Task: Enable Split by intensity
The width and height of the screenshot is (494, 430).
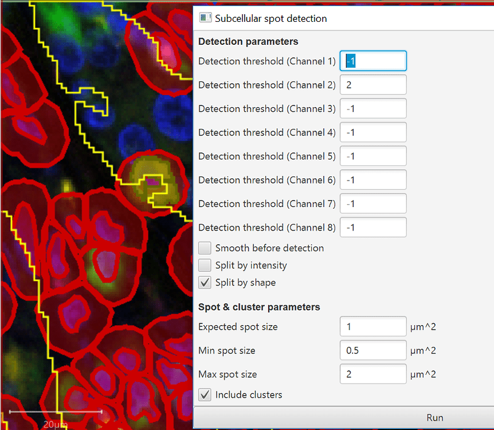Action: tap(205, 265)
